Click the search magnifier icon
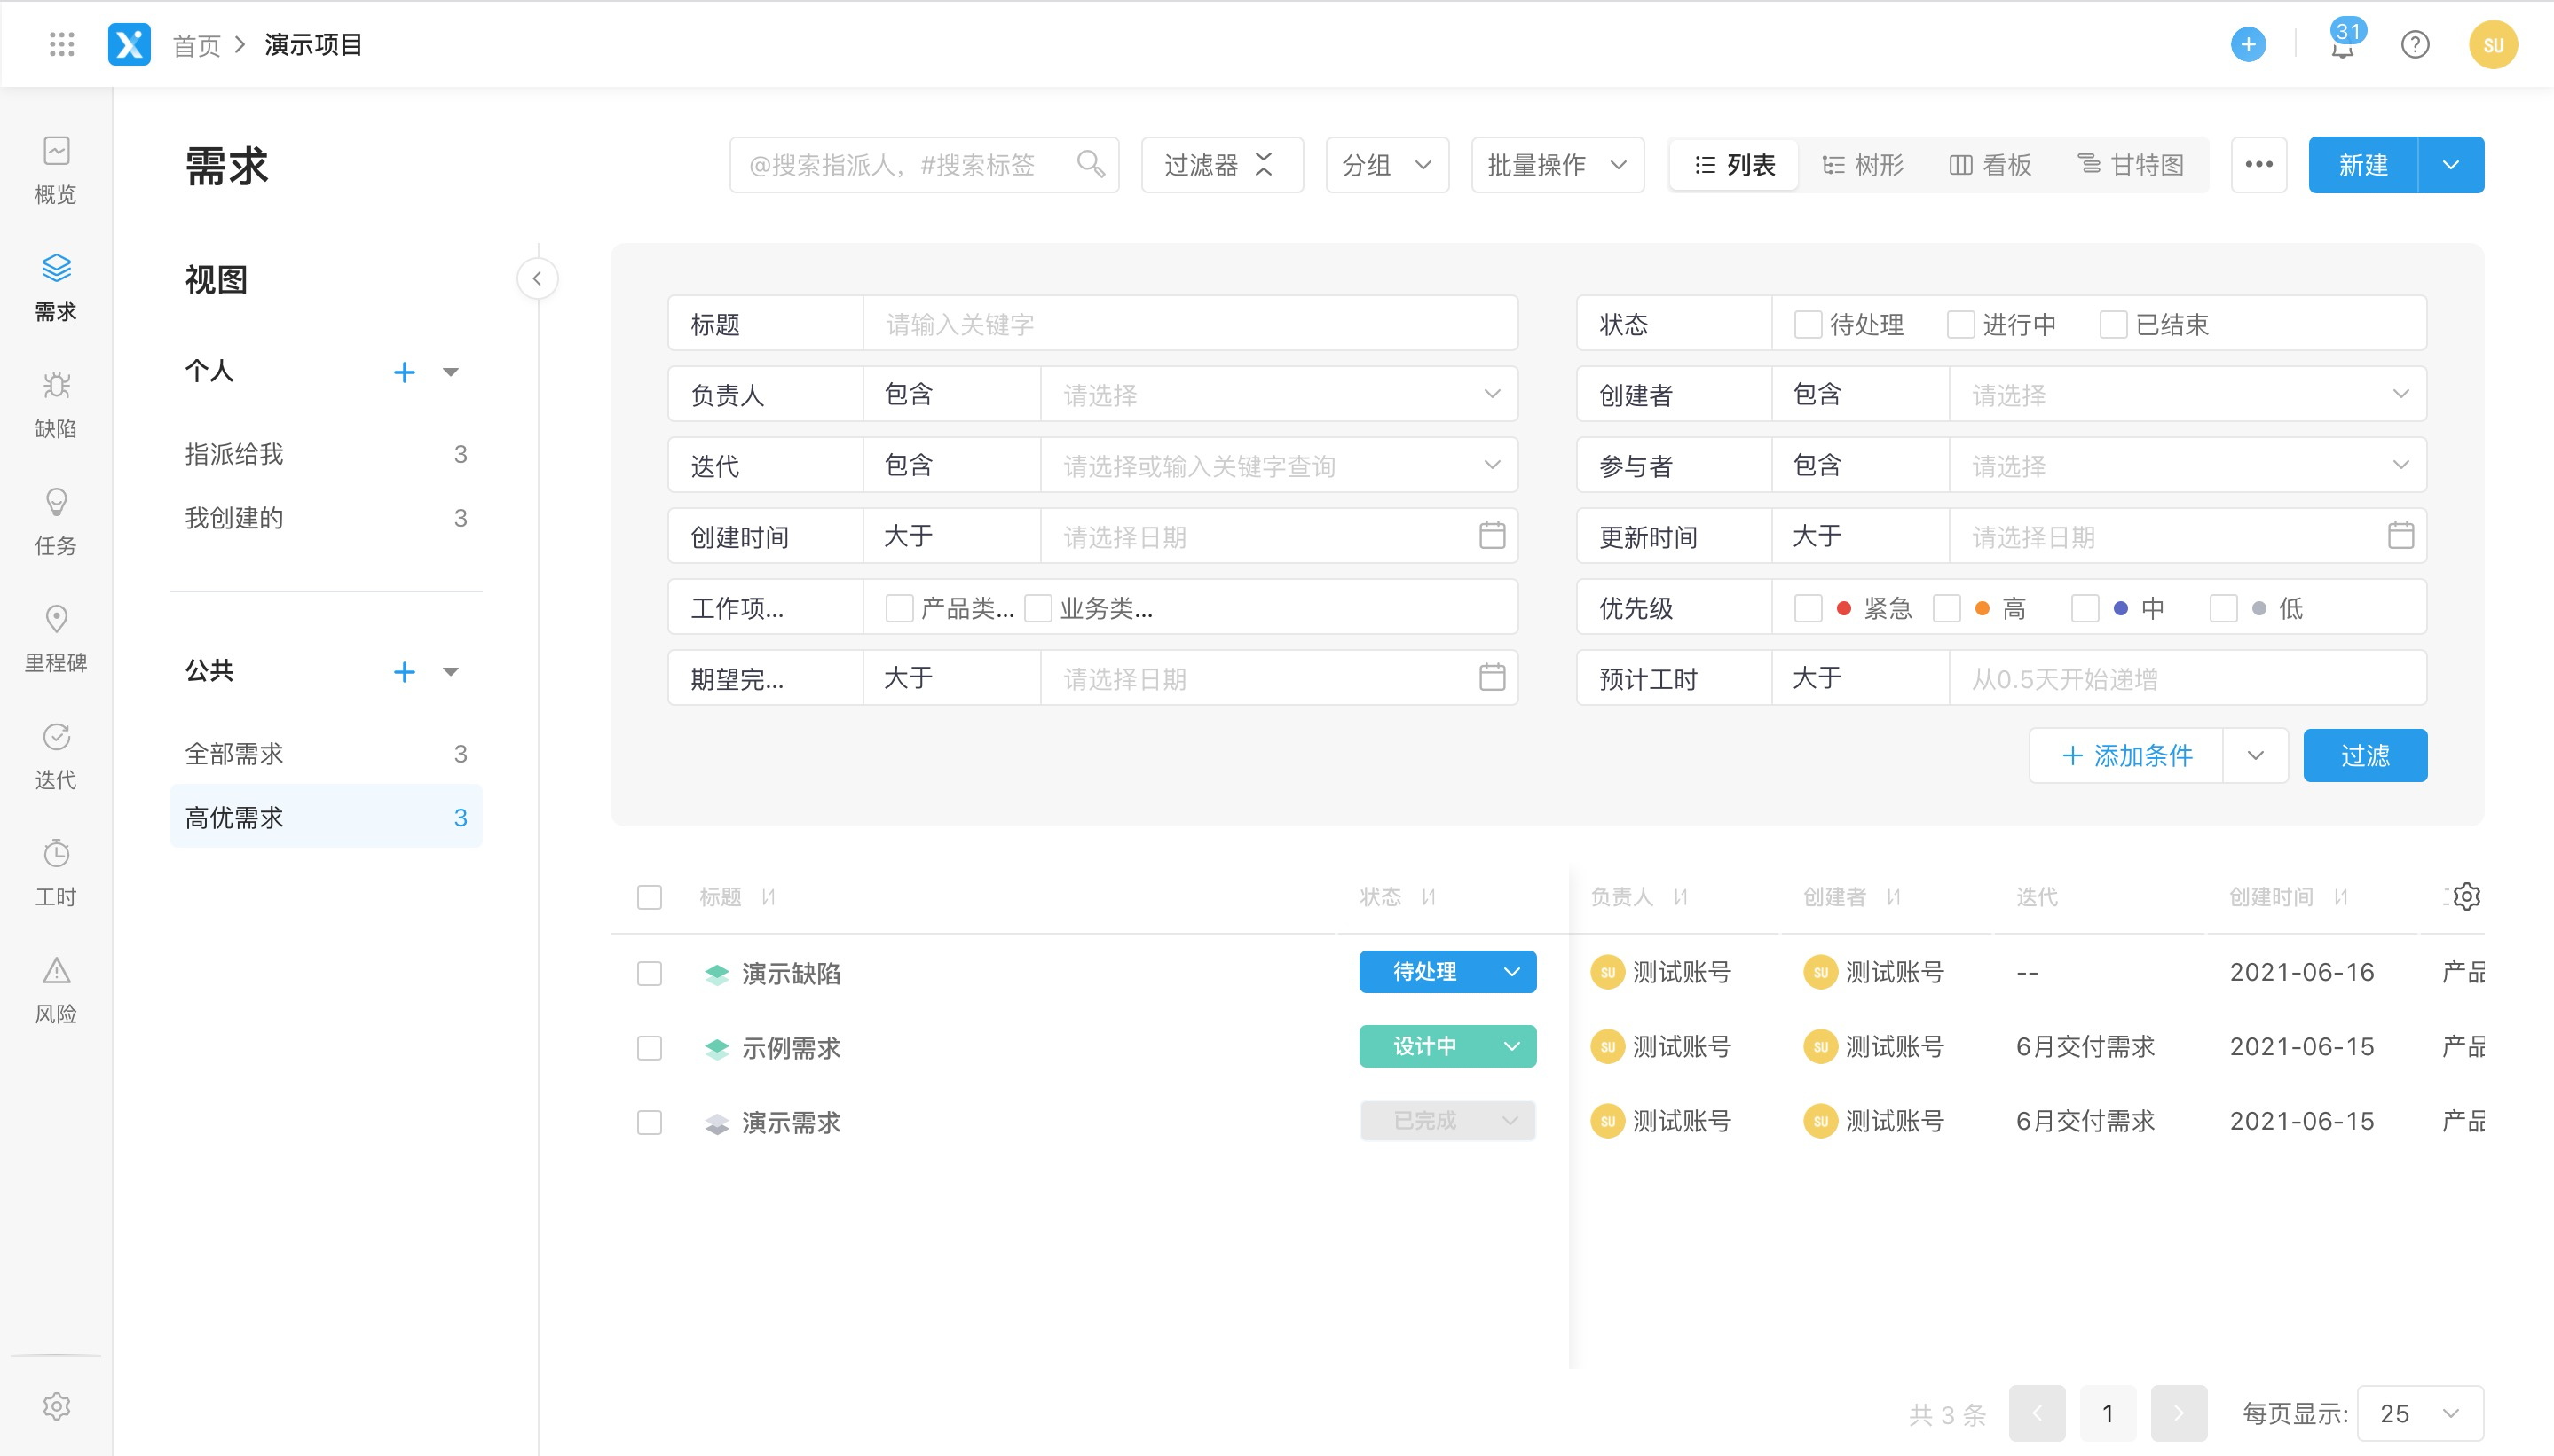The height and width of the screenshot is (1456, 2554). (x=1091, y=164)
